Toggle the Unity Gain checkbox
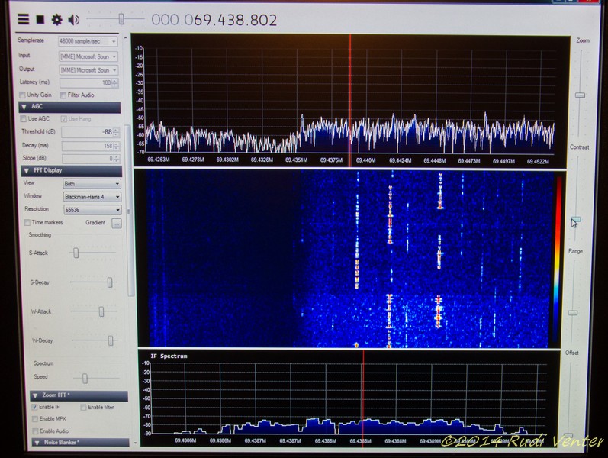Screen dimensions: 608x458 click(22, 95)
